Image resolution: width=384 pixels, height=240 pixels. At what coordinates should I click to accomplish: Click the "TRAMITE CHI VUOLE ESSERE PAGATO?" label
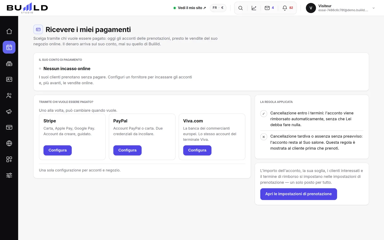66,102
